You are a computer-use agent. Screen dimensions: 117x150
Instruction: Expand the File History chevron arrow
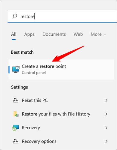[106, 114]
